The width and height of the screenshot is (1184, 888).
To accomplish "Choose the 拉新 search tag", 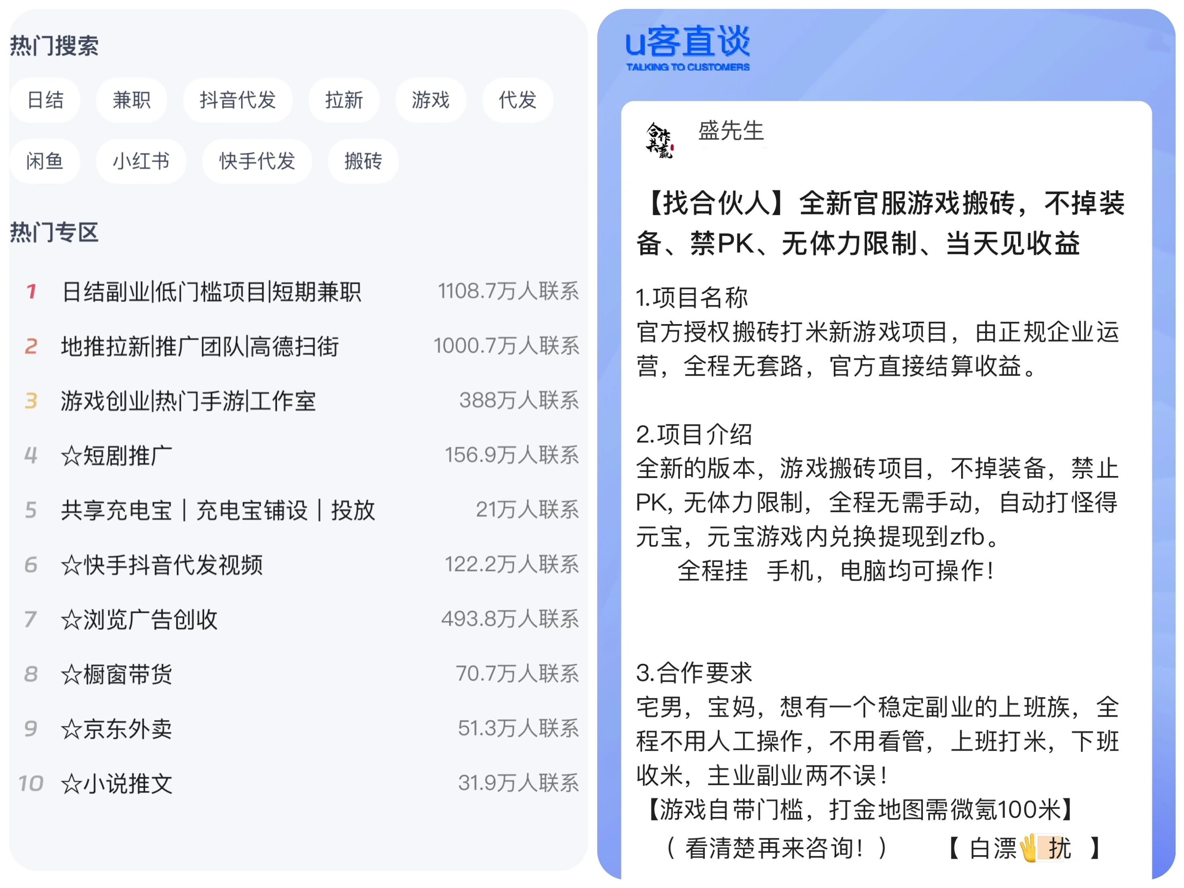I will click(344, 100).
